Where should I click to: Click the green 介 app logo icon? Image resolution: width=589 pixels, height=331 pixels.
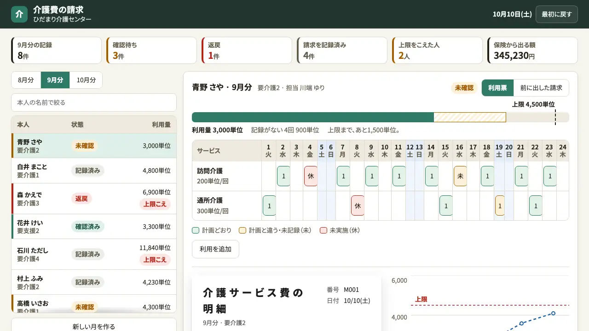coord(19,14)
